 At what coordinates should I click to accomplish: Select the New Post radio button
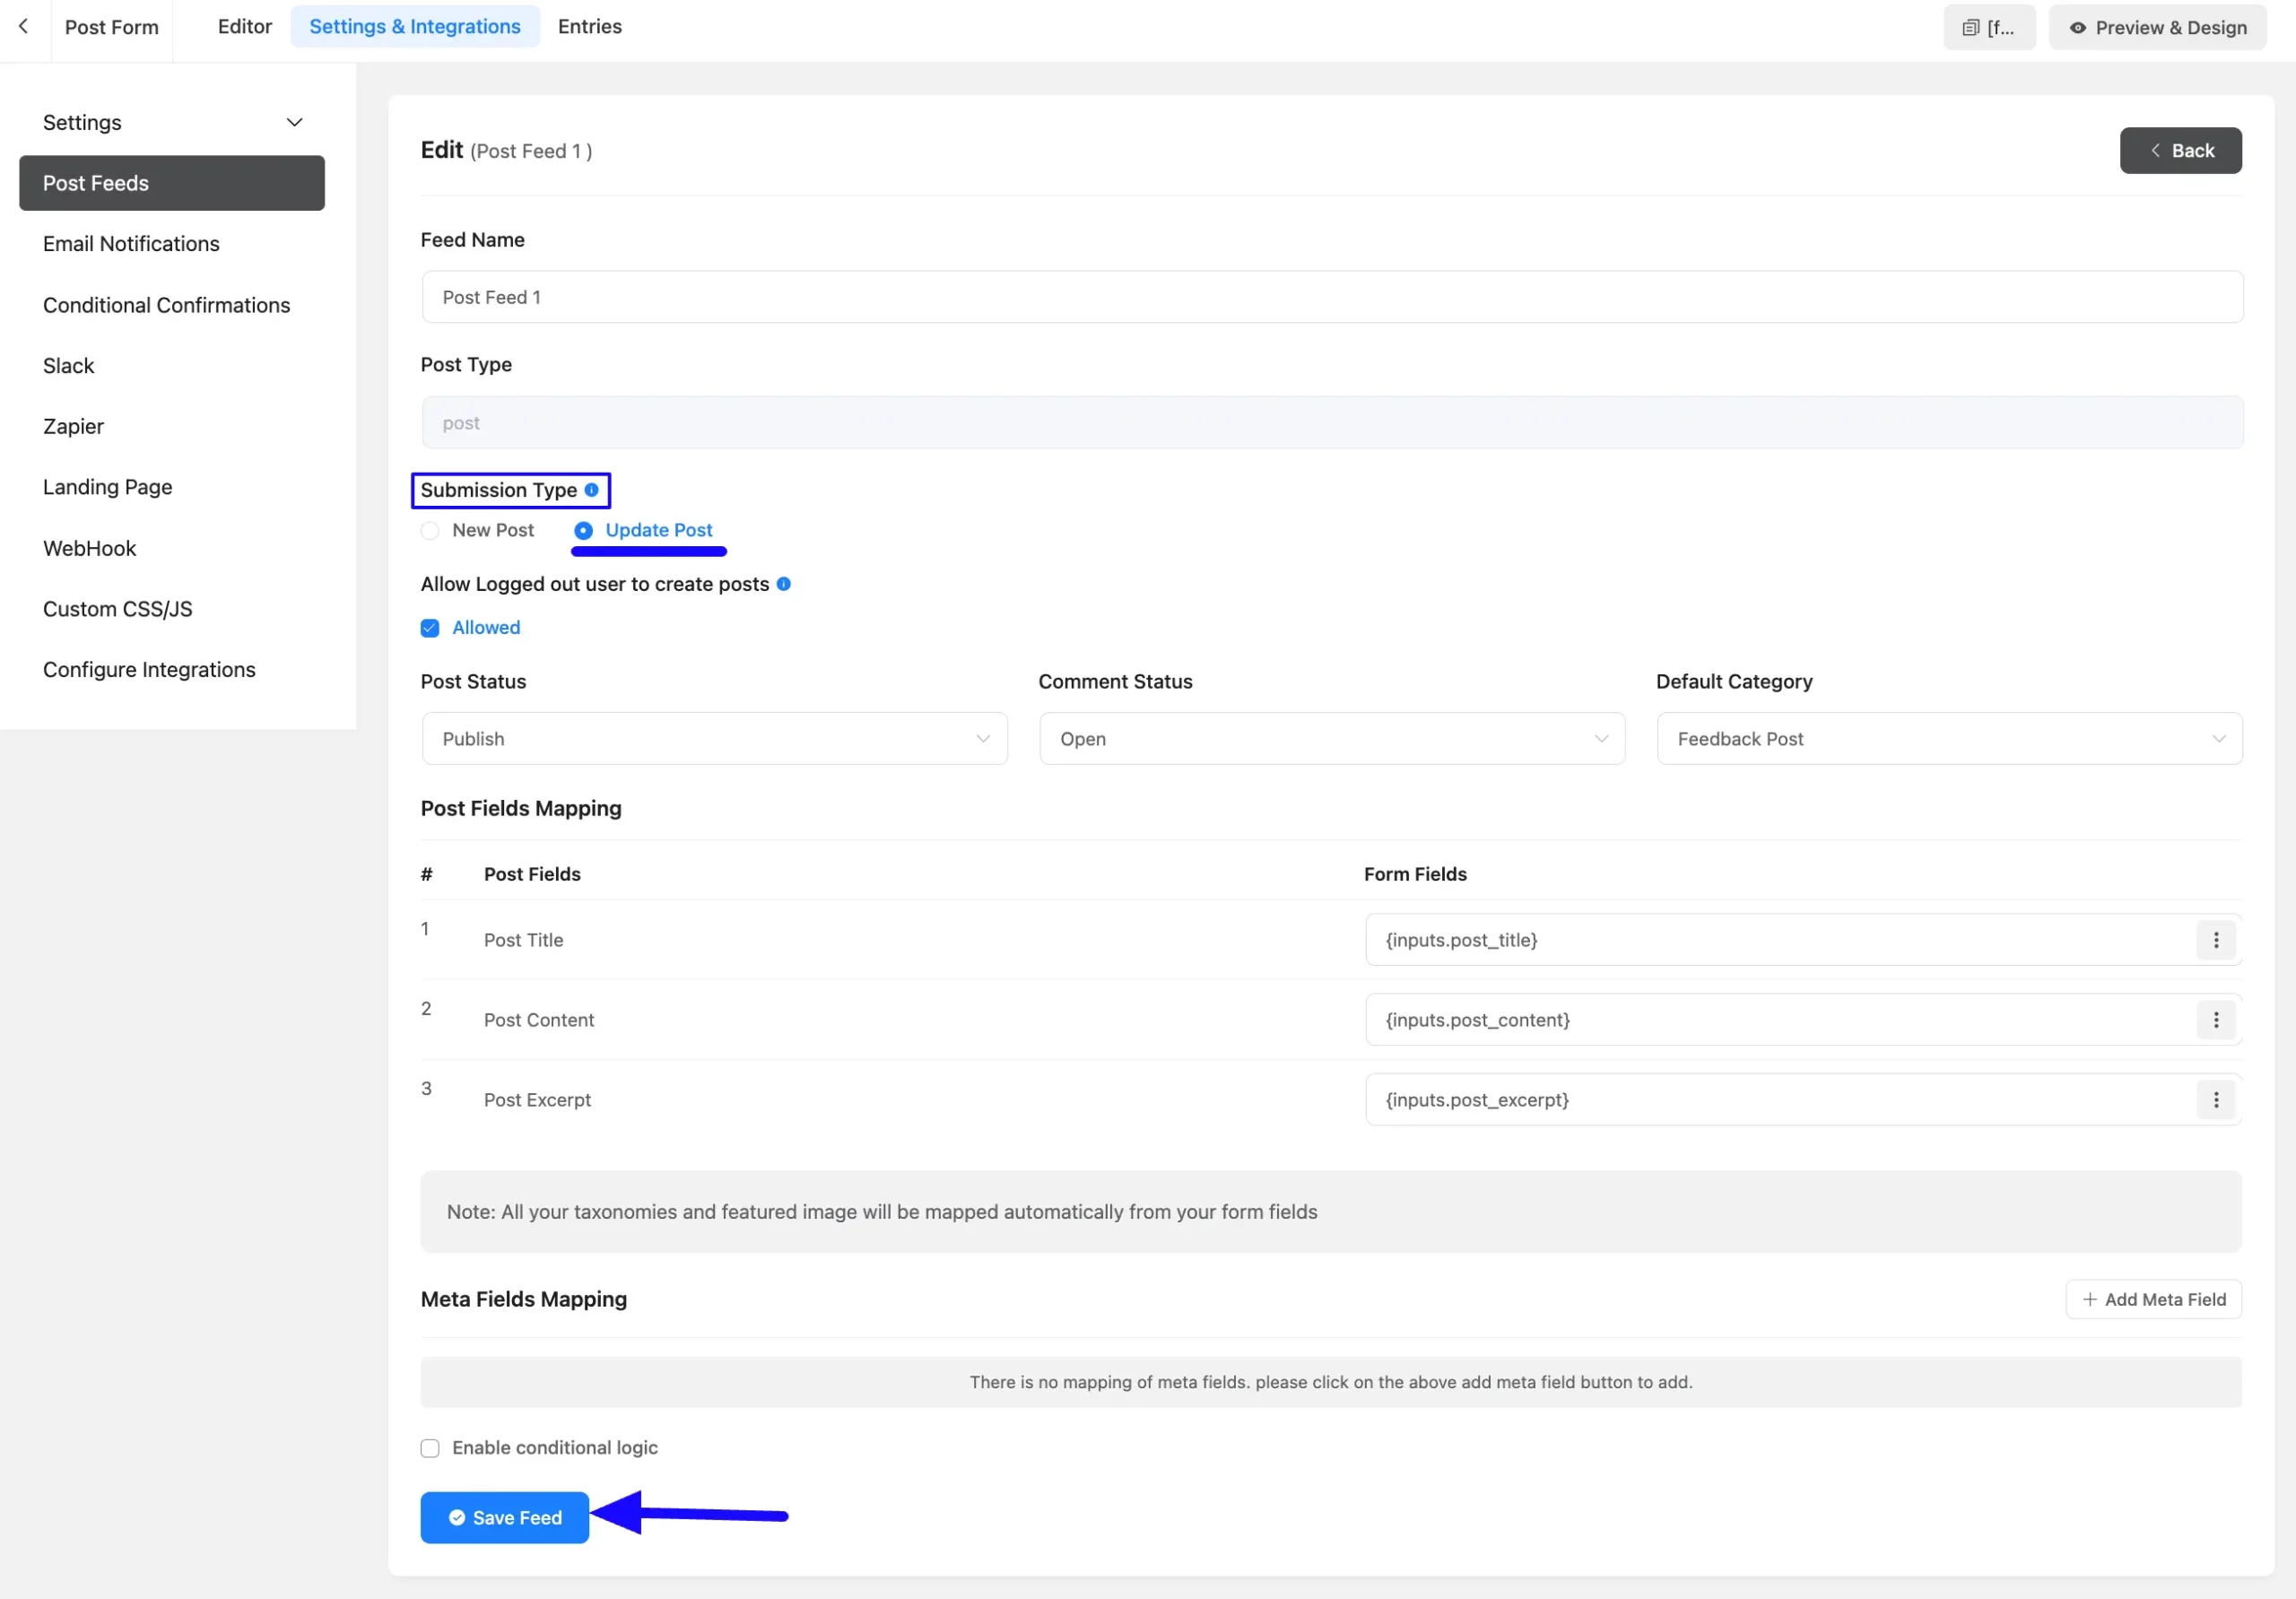point(430,531)
